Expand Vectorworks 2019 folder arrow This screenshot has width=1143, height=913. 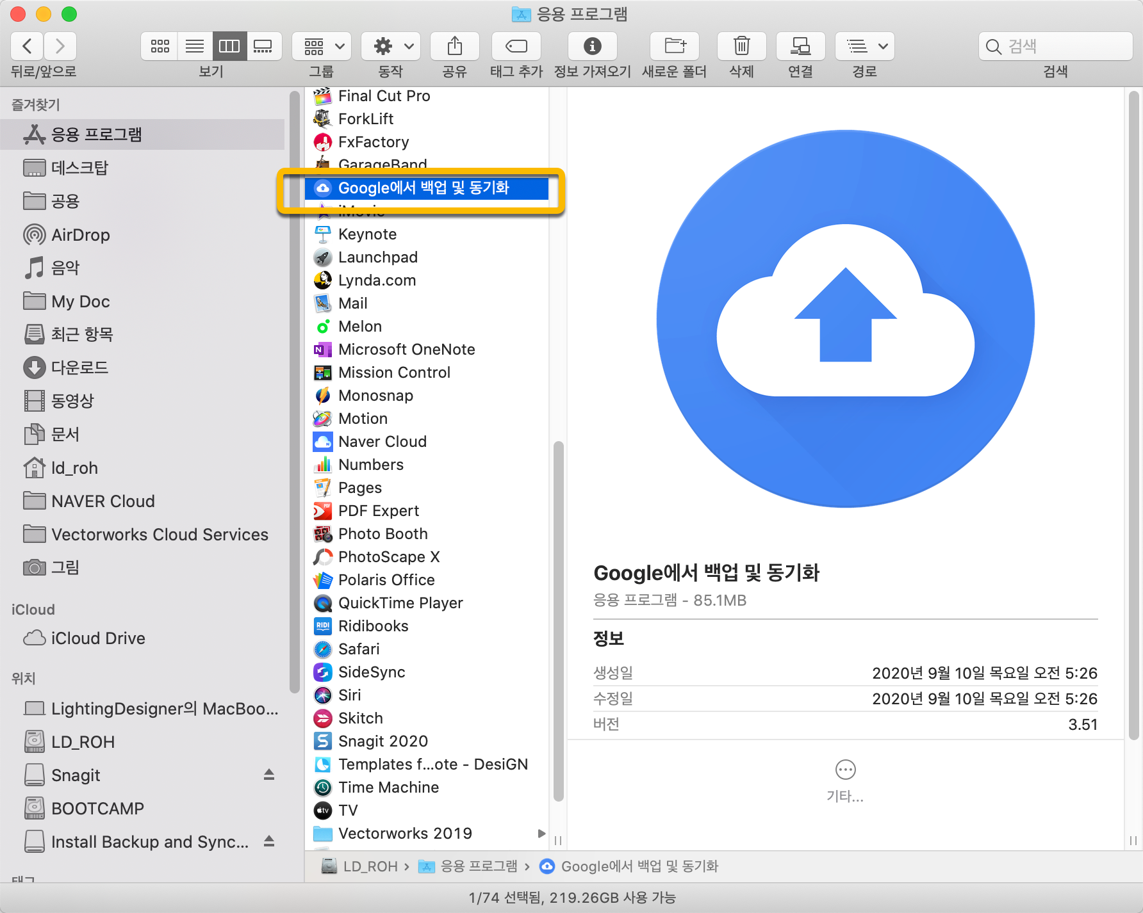541,834
